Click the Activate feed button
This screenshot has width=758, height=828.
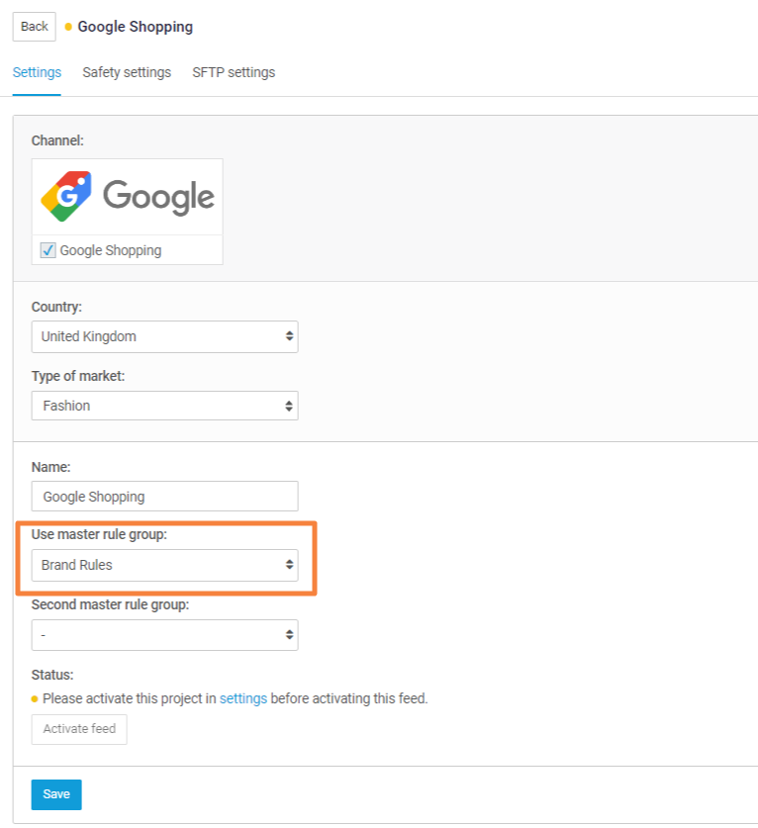79,729
